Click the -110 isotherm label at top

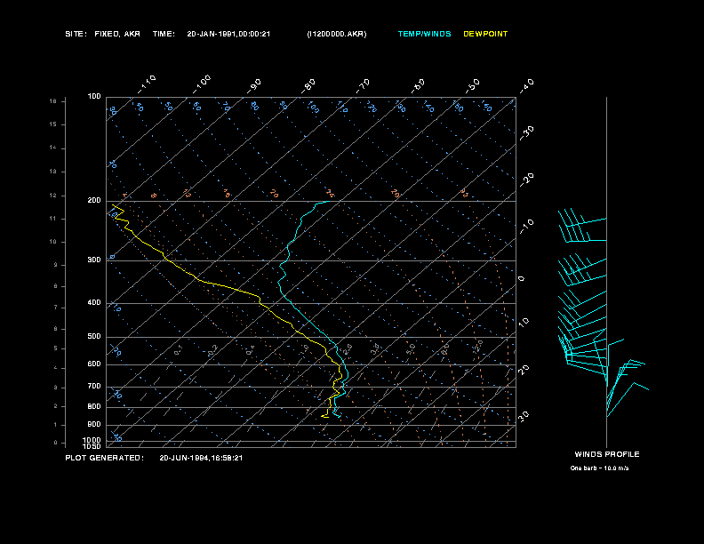coord(147,84)
